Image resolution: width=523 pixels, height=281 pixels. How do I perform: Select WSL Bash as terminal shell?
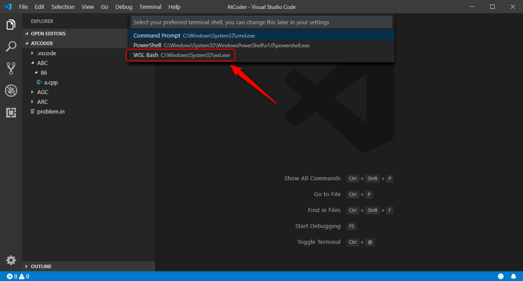coord(261,55)
